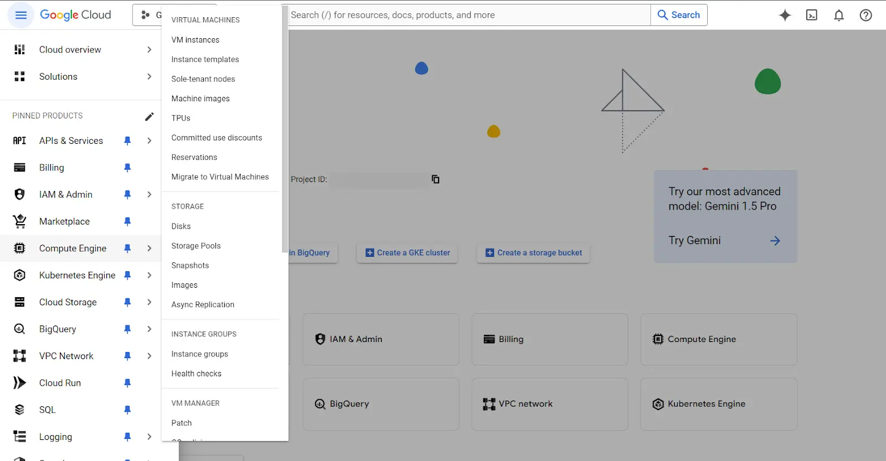This screenshot has width=886, height=461.
Task: Copy the Project ID with copy icon
Action: click(x=436, y=179)
